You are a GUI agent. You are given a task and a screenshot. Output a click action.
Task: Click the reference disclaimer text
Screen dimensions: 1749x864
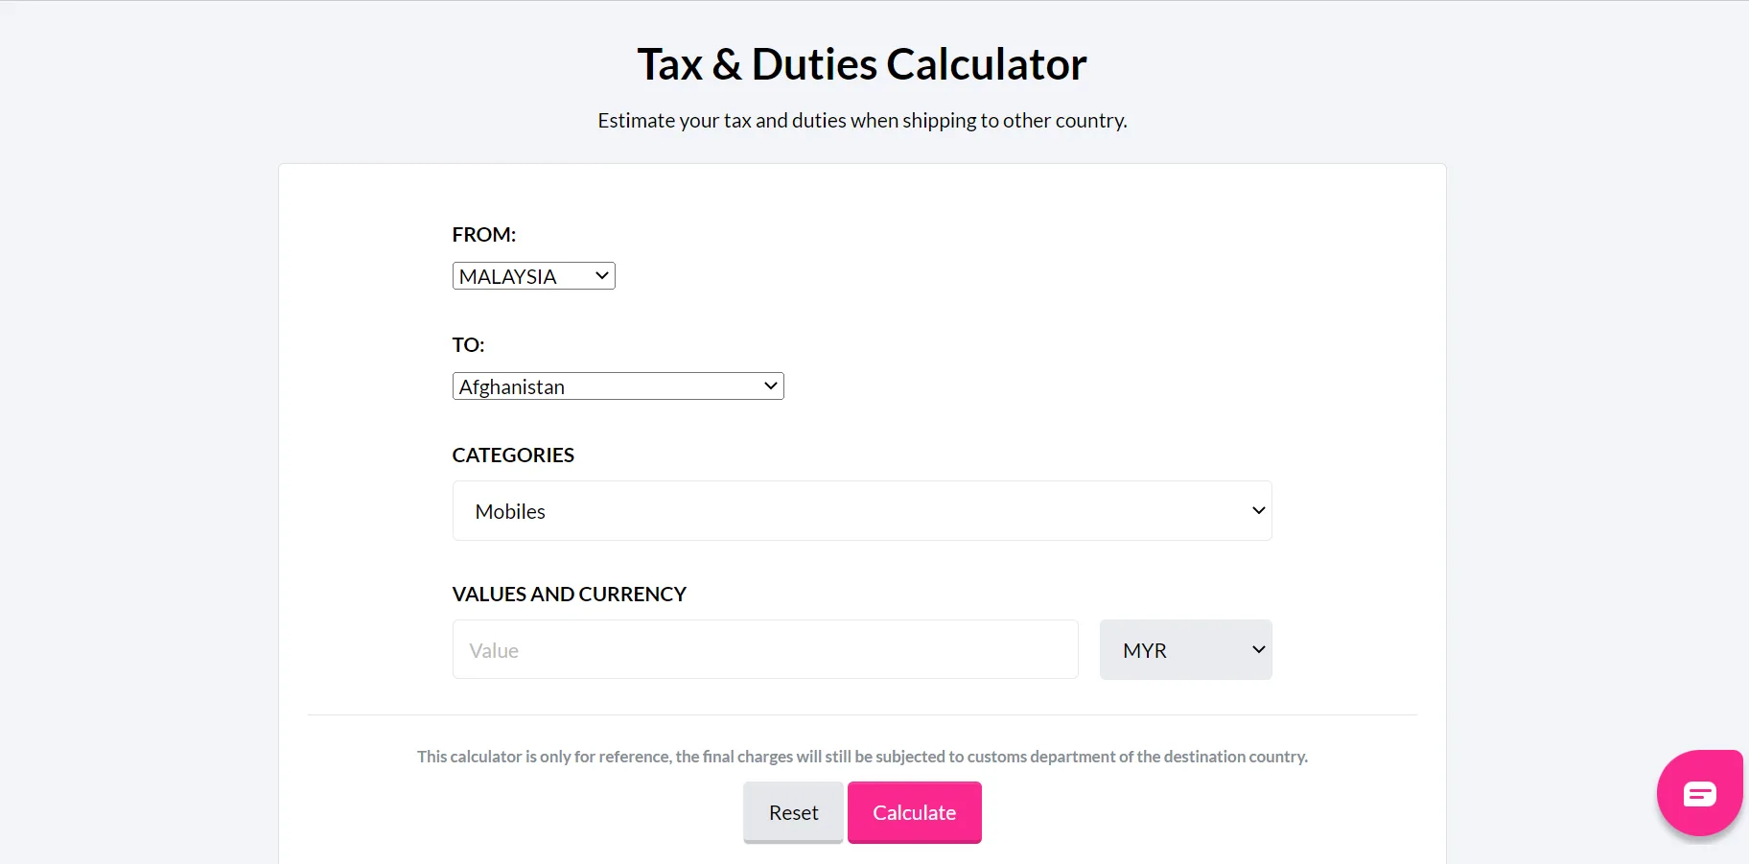click(861, 756)
